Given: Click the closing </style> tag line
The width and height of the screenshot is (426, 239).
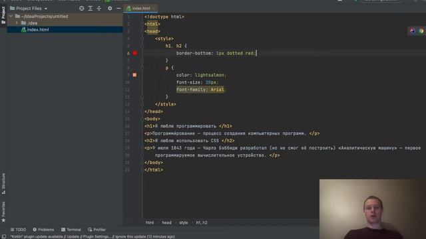Looking at the screenshot, I should pyautogui.click(x=166, y=104).
